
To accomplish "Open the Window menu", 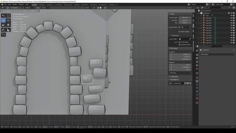I will [21, 4].
